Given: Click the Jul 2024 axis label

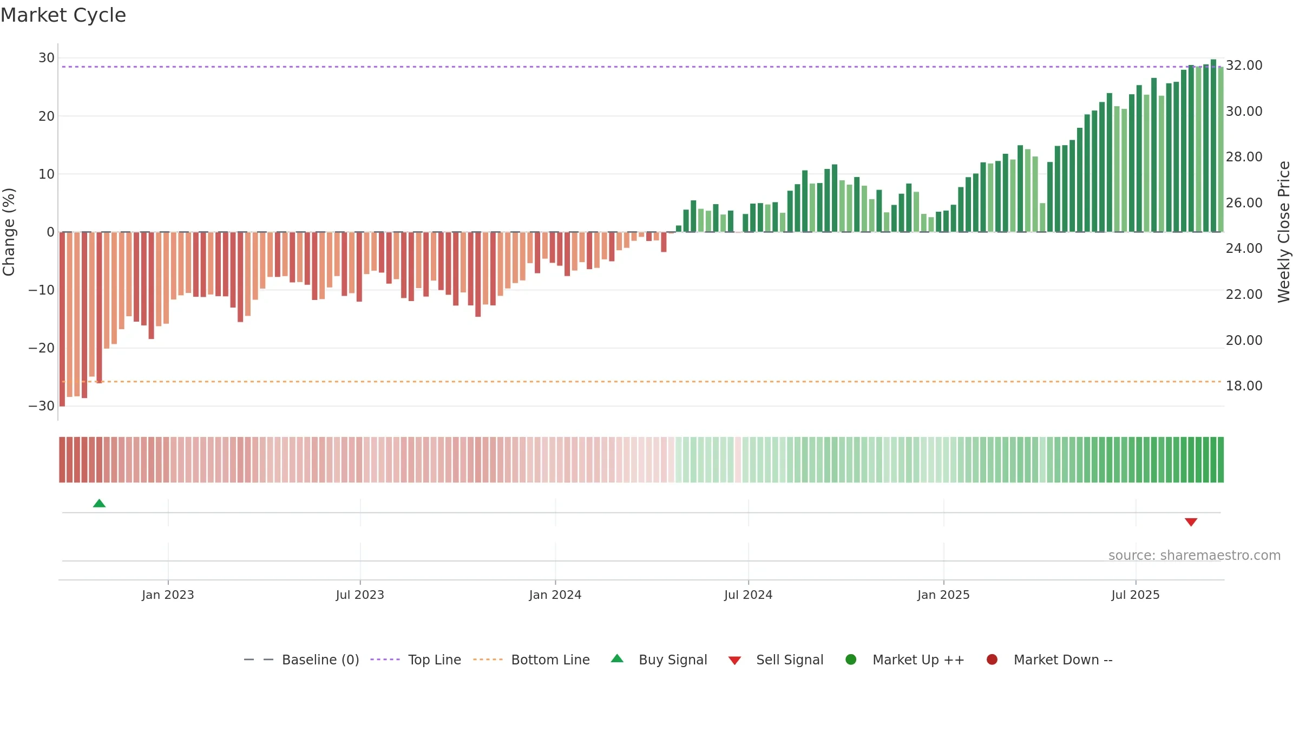Looking at the screenshot, I should (x=749, y=595).
